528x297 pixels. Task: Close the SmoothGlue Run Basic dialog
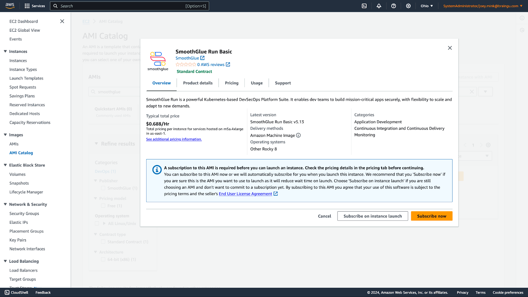[450, 48]
